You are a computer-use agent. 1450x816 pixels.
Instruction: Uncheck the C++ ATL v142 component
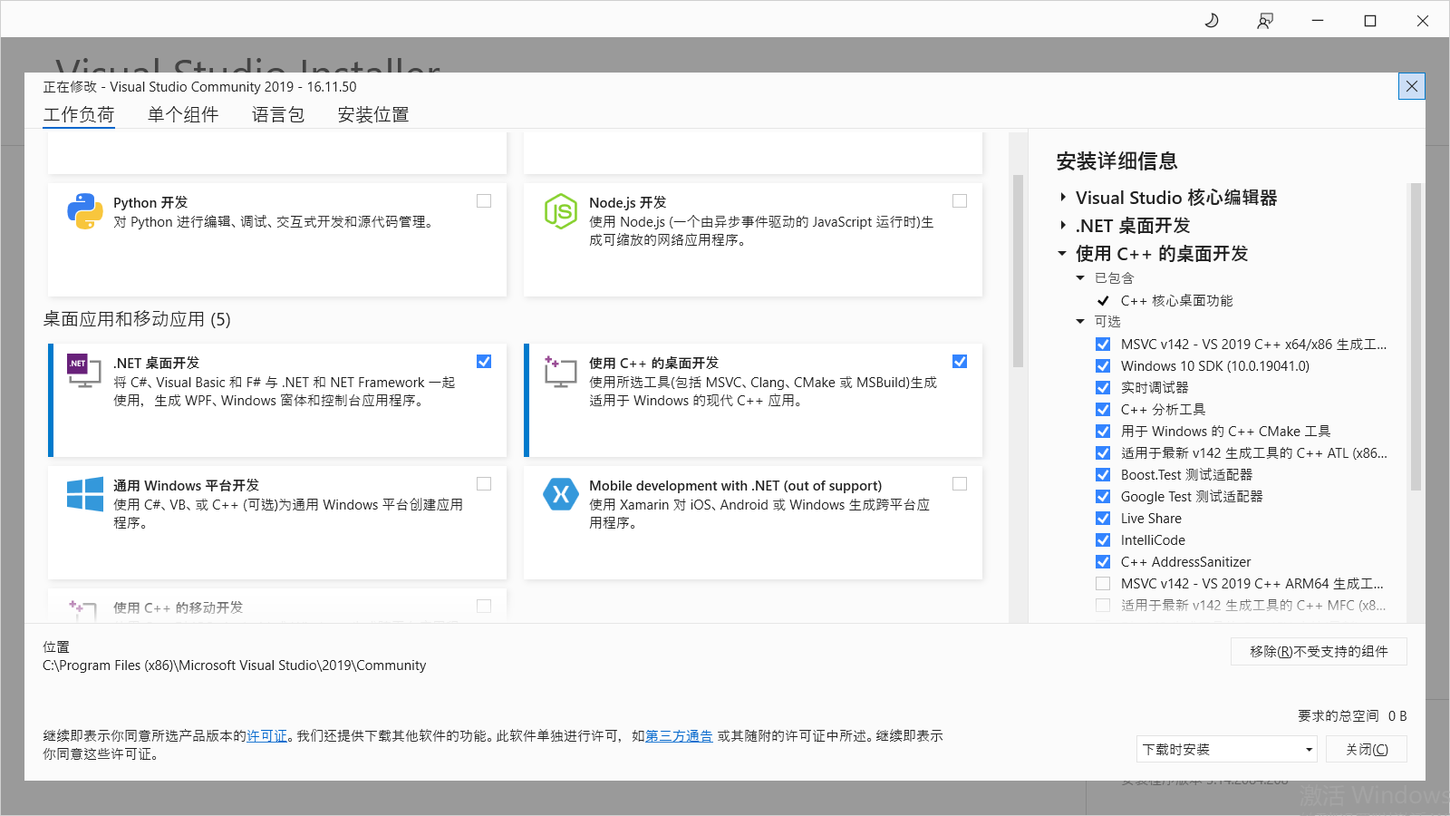coord(1103,453)
